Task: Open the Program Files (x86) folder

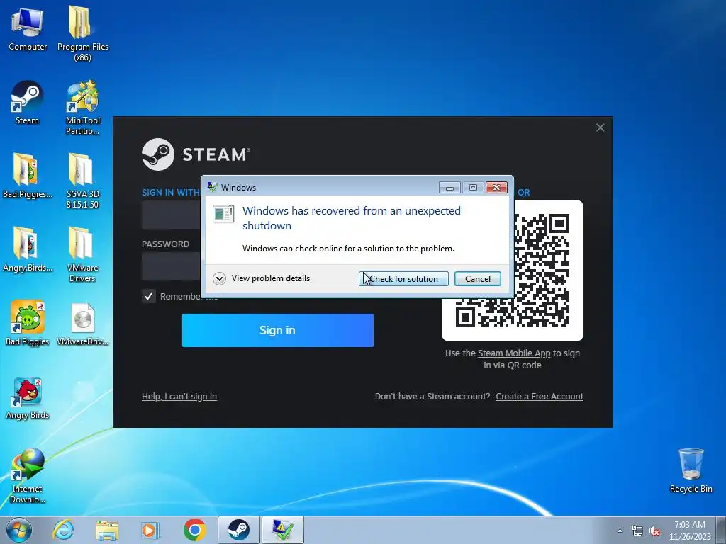Action: [82, 33]
